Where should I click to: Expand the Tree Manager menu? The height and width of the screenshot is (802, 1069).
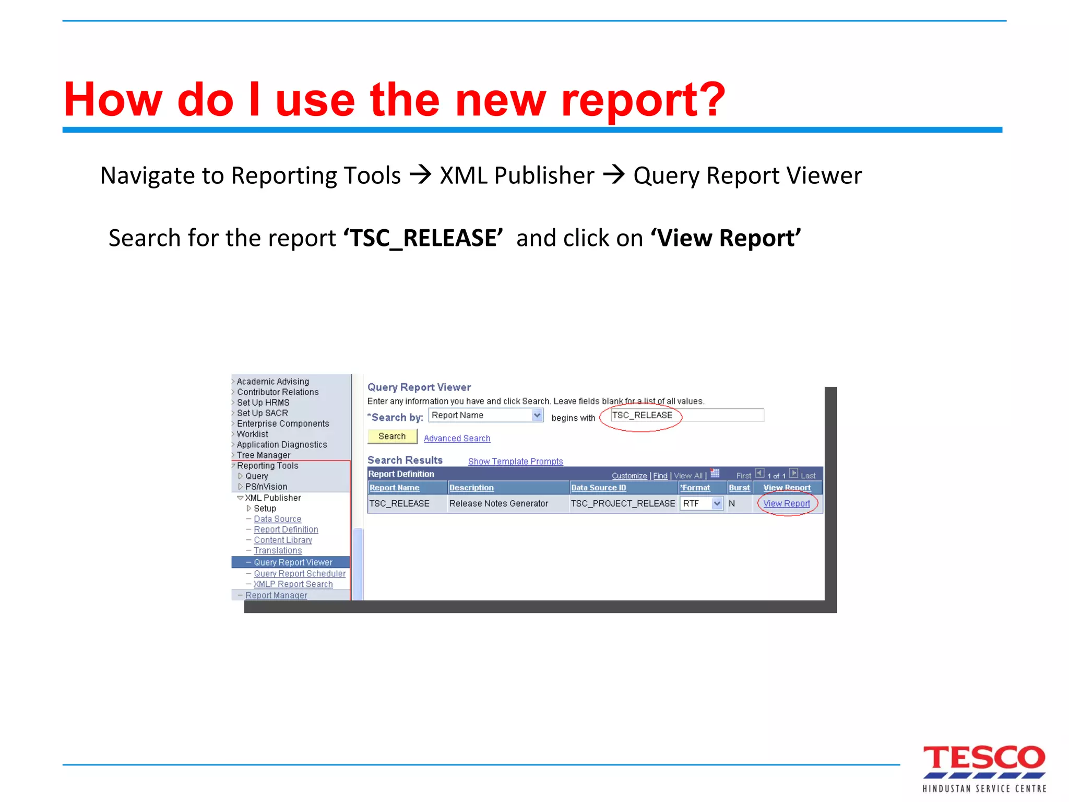tap(233, 455)
